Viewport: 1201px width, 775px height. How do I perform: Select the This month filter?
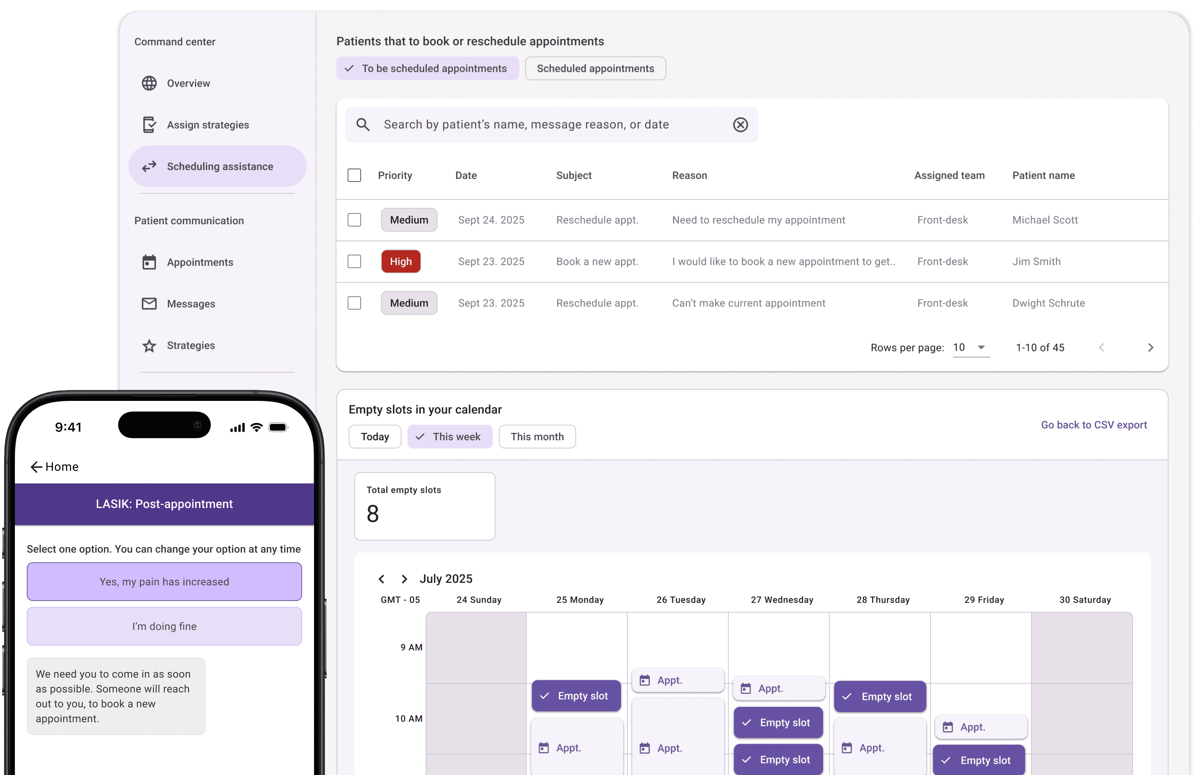click(537, 436)
